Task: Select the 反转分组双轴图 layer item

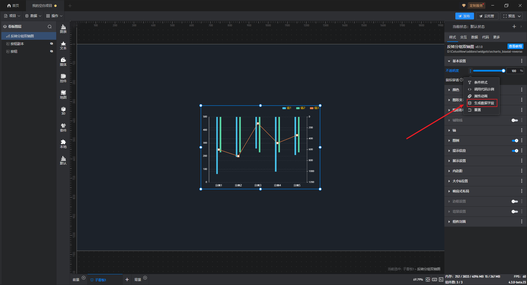Action: click(x=22, y=36)
